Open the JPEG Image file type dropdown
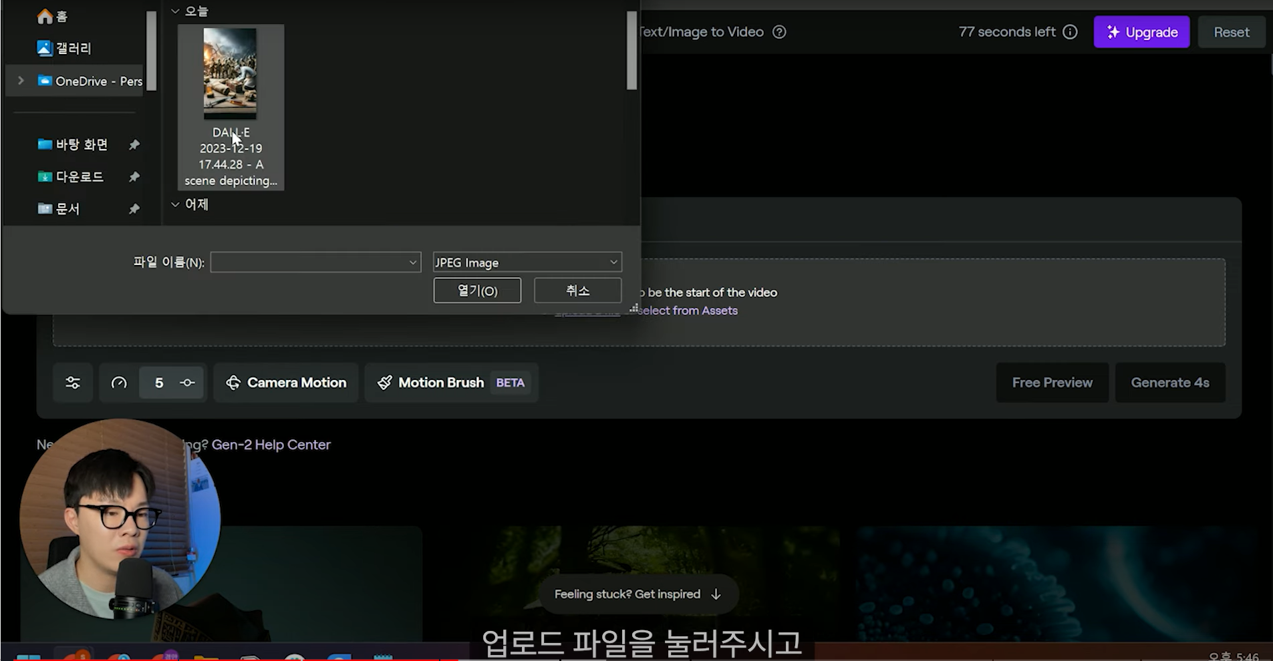 527,262
